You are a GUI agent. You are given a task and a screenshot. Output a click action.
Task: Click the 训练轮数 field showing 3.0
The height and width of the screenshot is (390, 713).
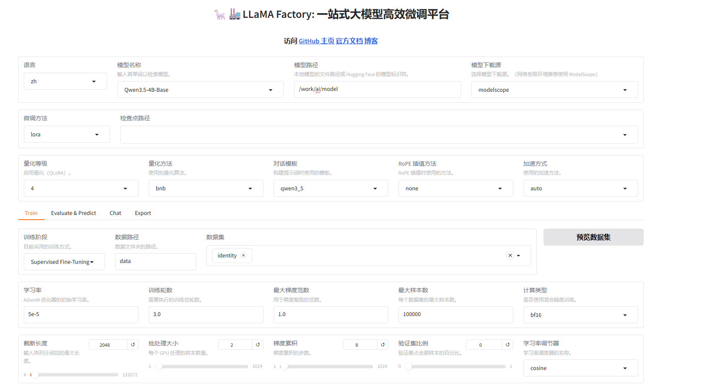click(206, 314)
